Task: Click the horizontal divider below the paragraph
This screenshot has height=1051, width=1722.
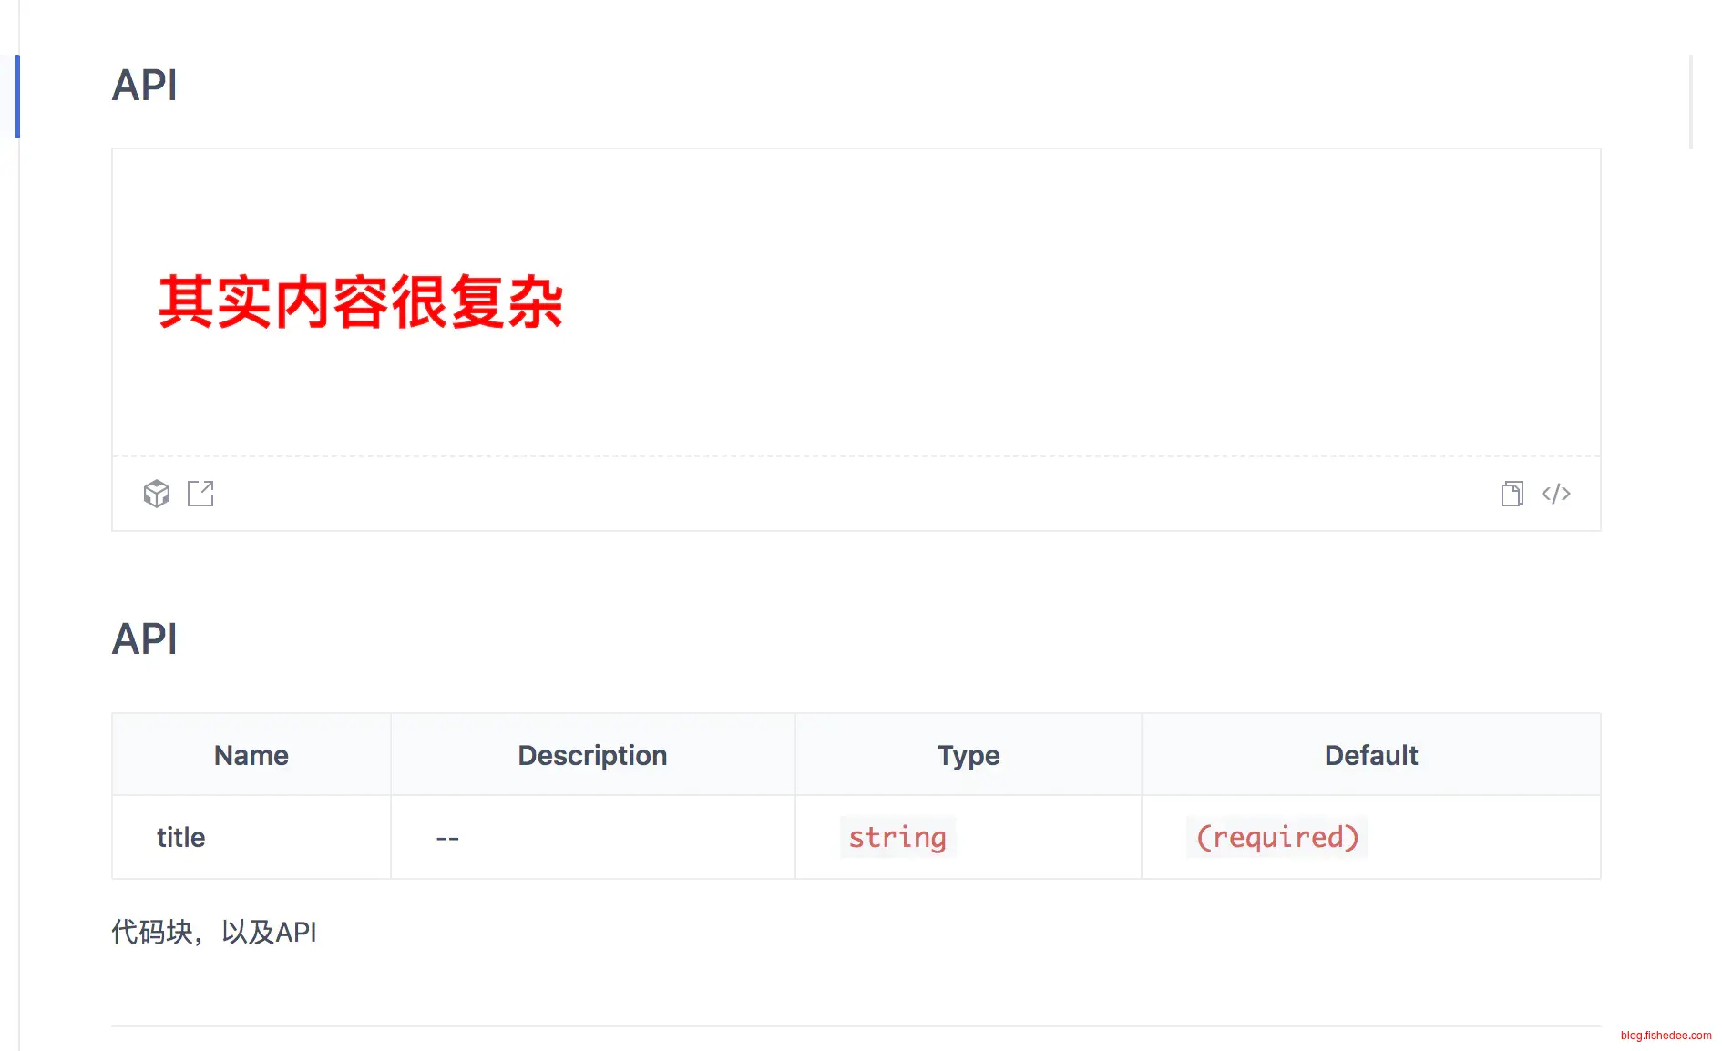Action: click(856, 1026)
